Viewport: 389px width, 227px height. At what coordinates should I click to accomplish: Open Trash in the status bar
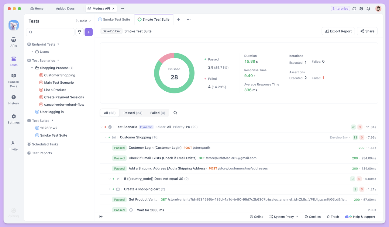pos(333,216)
